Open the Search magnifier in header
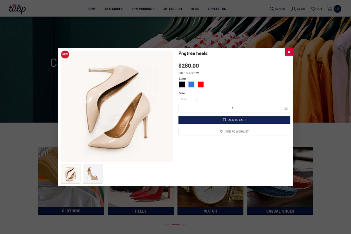351x234 pixels. tap(271, 9)
